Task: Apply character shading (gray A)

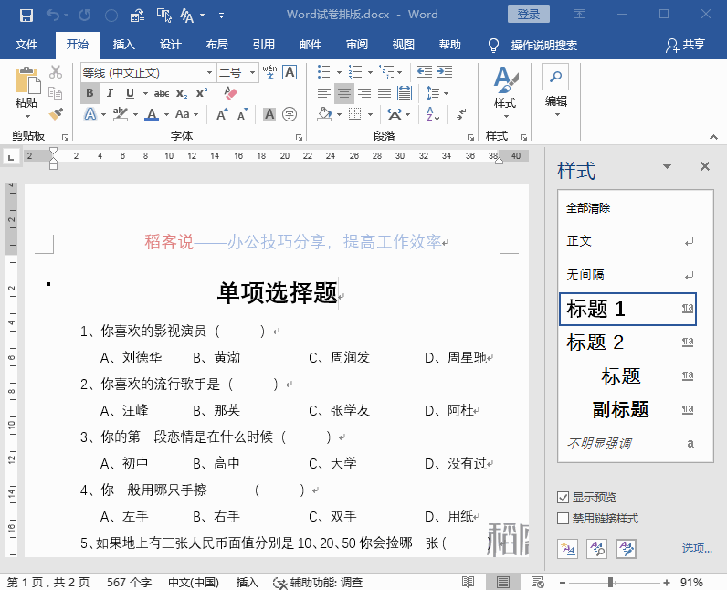Action: click(x=269, y=114)
